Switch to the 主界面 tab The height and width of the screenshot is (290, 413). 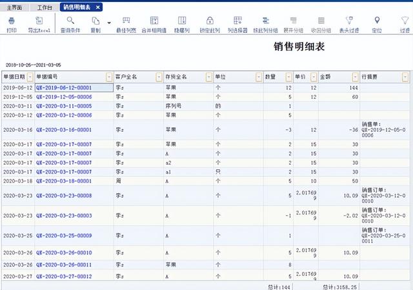(x=14, y=6)
